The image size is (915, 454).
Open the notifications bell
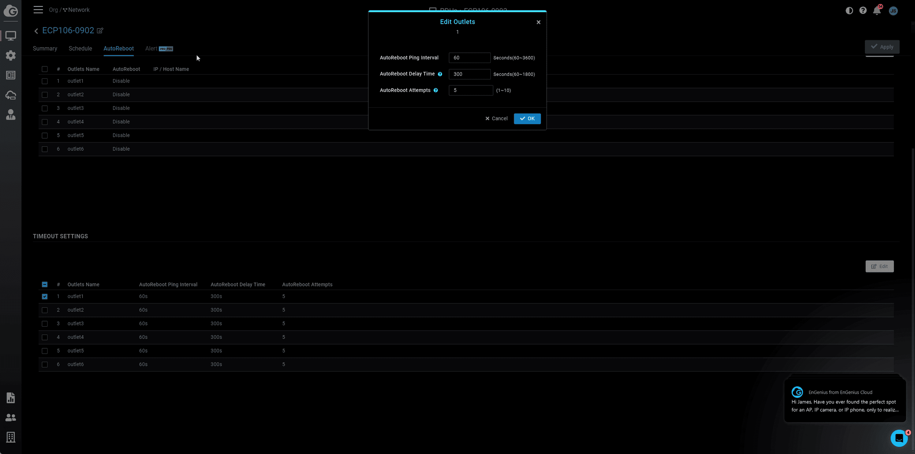point(877,11)
